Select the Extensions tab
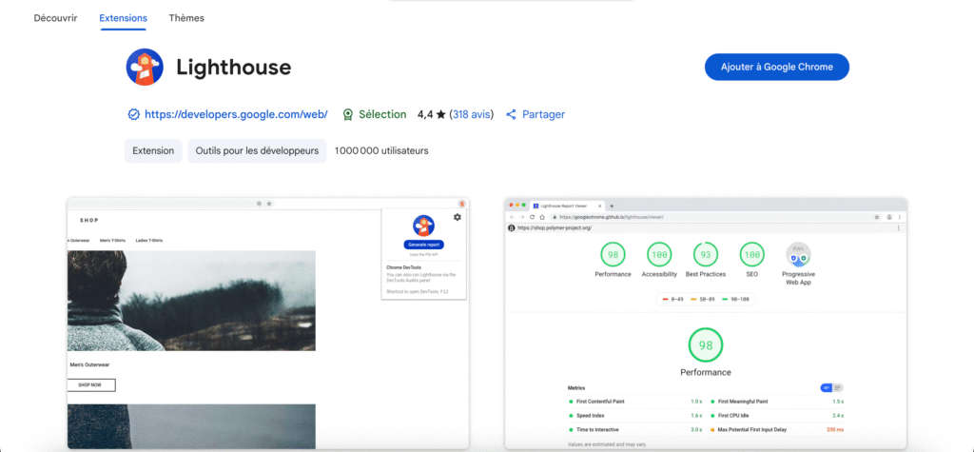Image resolution: width=974 pixels, height=452 pixels. pos(123,18)
